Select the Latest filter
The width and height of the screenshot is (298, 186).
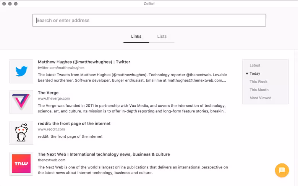point(255,65)
